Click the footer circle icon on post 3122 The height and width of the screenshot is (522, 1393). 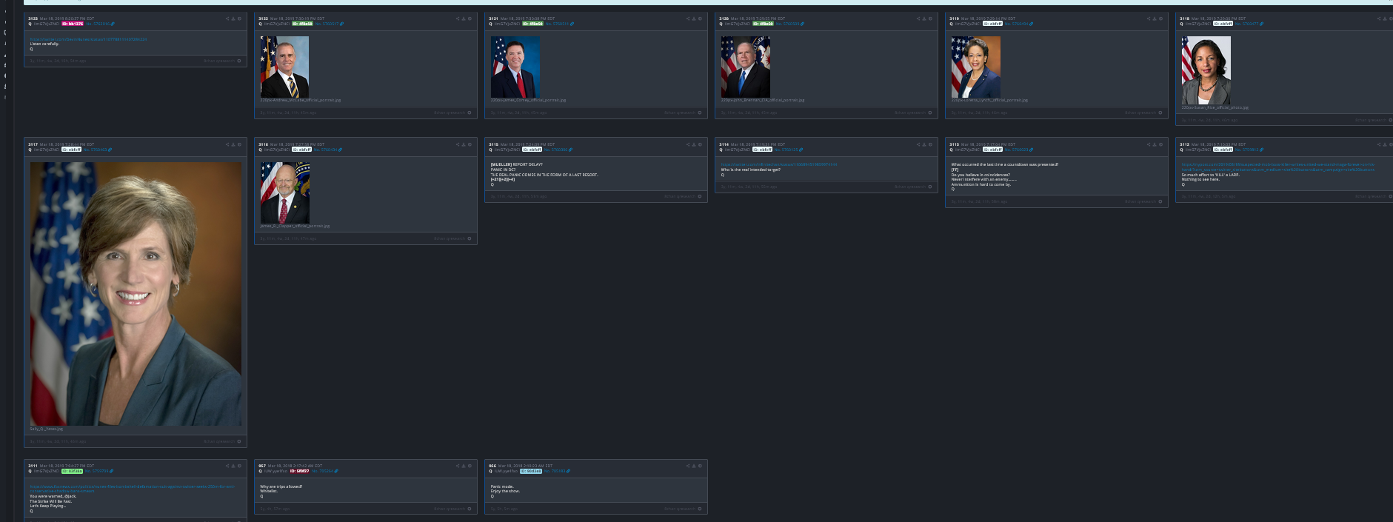pos(470,113)
